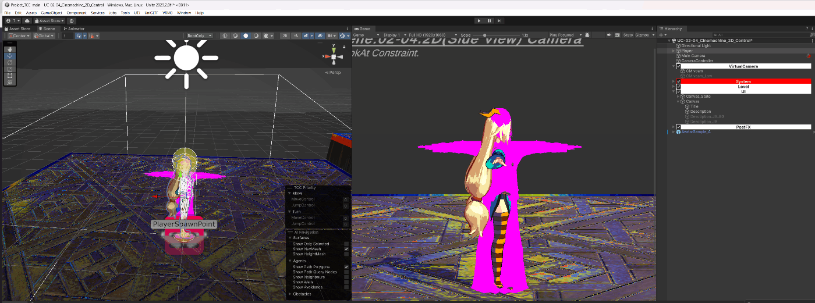Image resolution: width=815 pixels, height=303 pixels.
Task: Toggle scene visibility eye icon
Action: (319, 35)
